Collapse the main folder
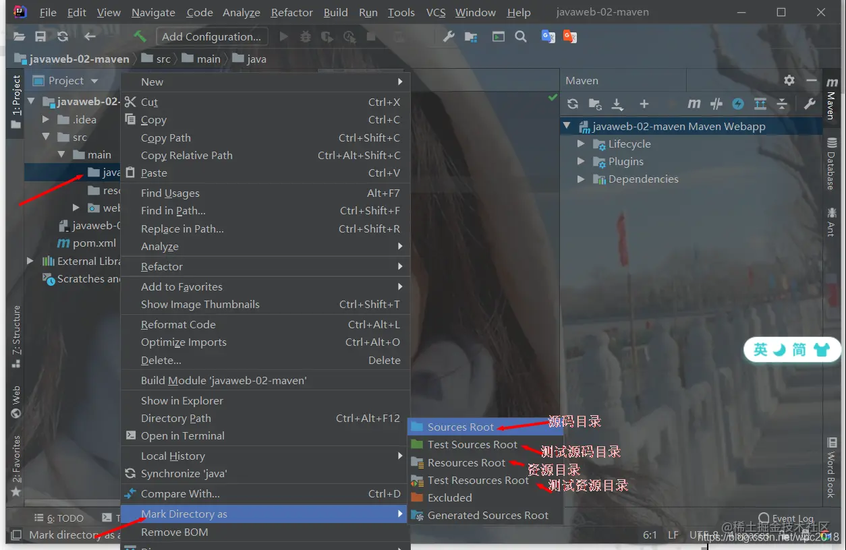The height and width of the screenshot is (550, 846). click(61, 154)
